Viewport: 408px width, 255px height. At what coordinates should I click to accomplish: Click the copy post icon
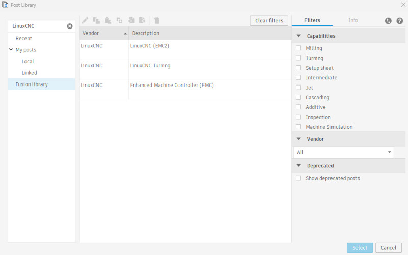point(96,20)
